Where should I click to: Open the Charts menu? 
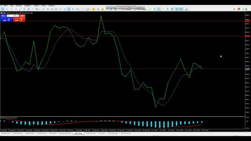tap(27, 5)
